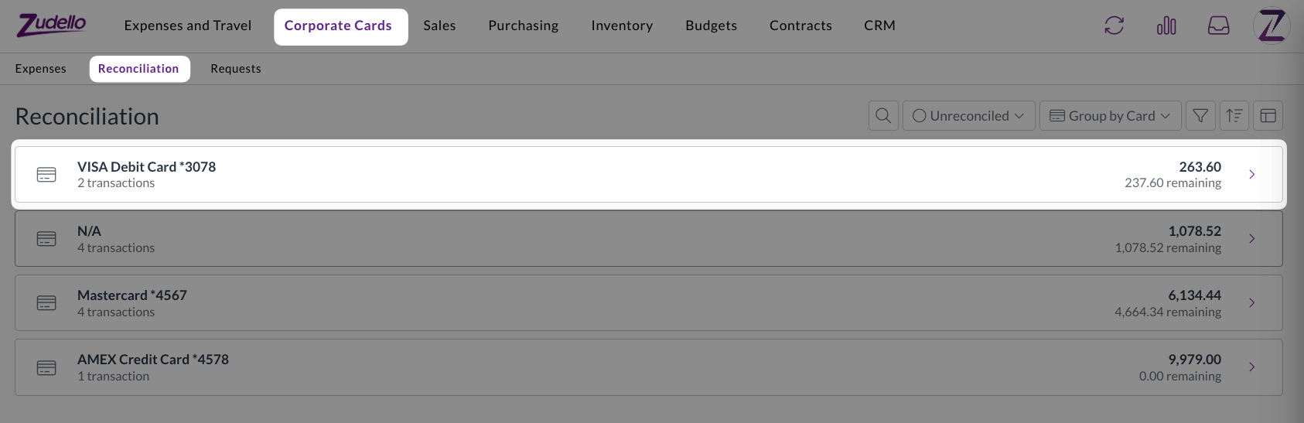
Task: Toggle the layout view icon
Action: (x=1268, y=116)
